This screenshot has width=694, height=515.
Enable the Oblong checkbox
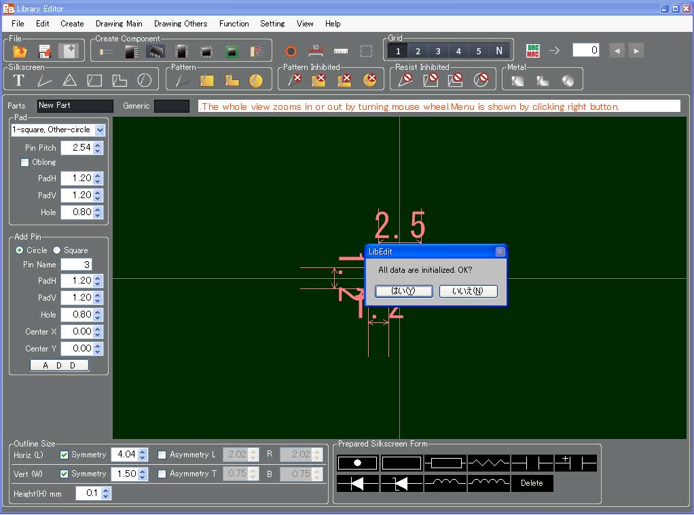tap(25, 163)
